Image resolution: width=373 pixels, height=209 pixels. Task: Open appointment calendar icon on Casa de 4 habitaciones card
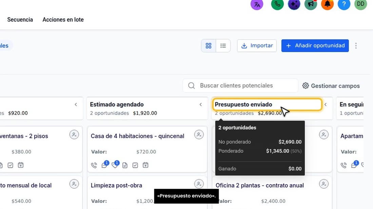145,165
